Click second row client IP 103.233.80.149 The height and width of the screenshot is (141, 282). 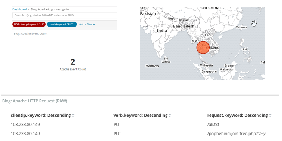[x=25, y=134]
